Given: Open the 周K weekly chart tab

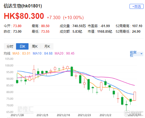Looking at the screenshot, I should pyautogui.click(x=35, y=46).
